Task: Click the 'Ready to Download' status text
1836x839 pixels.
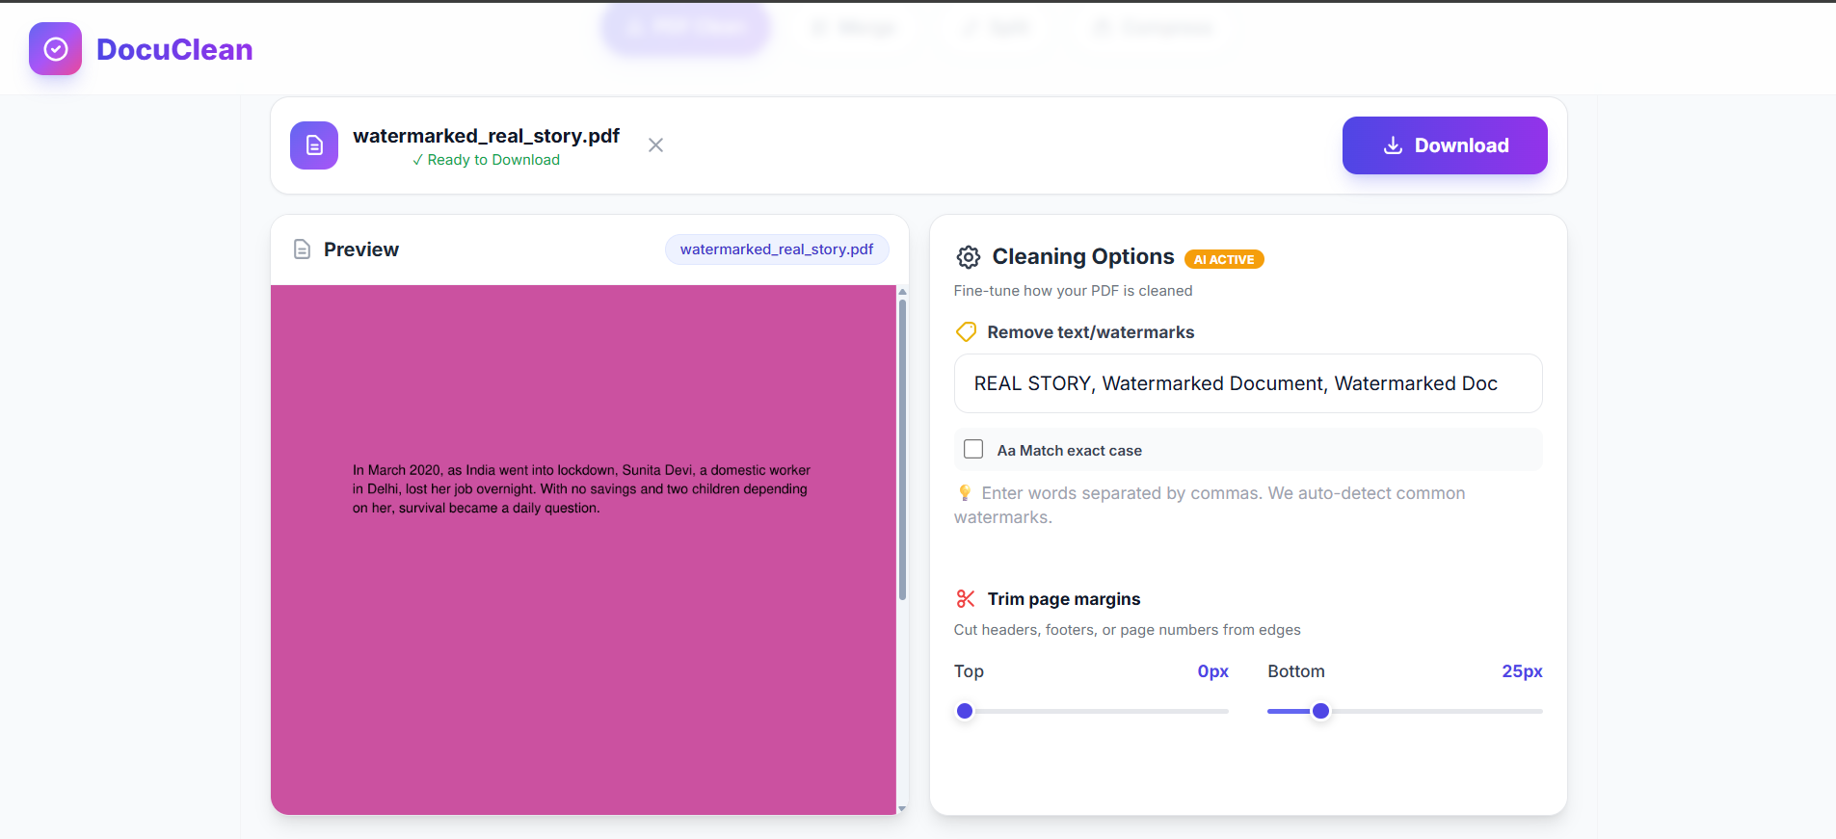Action: [486, 160]
